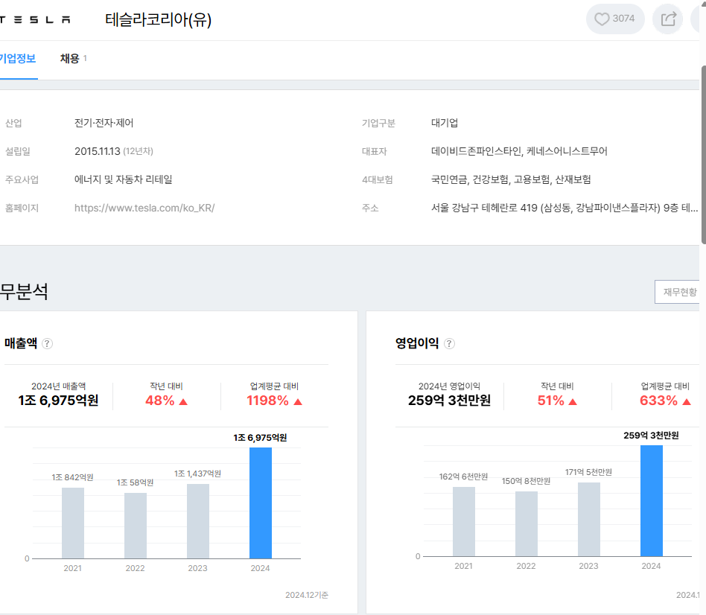This screenshot has width=706, height=615.
Task: Open the 영업이익 help question mark icon
Action: [449, 343]
